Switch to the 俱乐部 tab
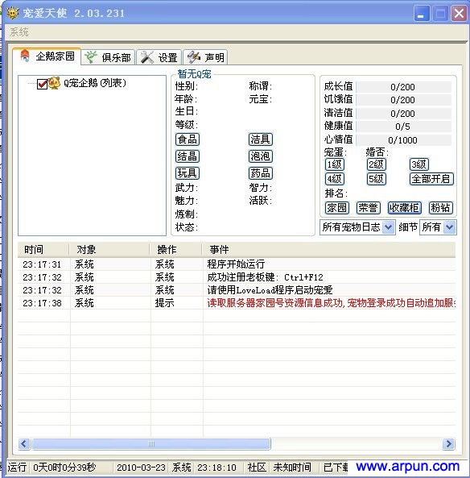The width and height of the screenshot is (470, 478). 108,57
